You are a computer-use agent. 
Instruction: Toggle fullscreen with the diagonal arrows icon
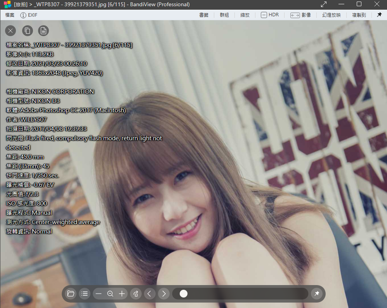(324, 4)
